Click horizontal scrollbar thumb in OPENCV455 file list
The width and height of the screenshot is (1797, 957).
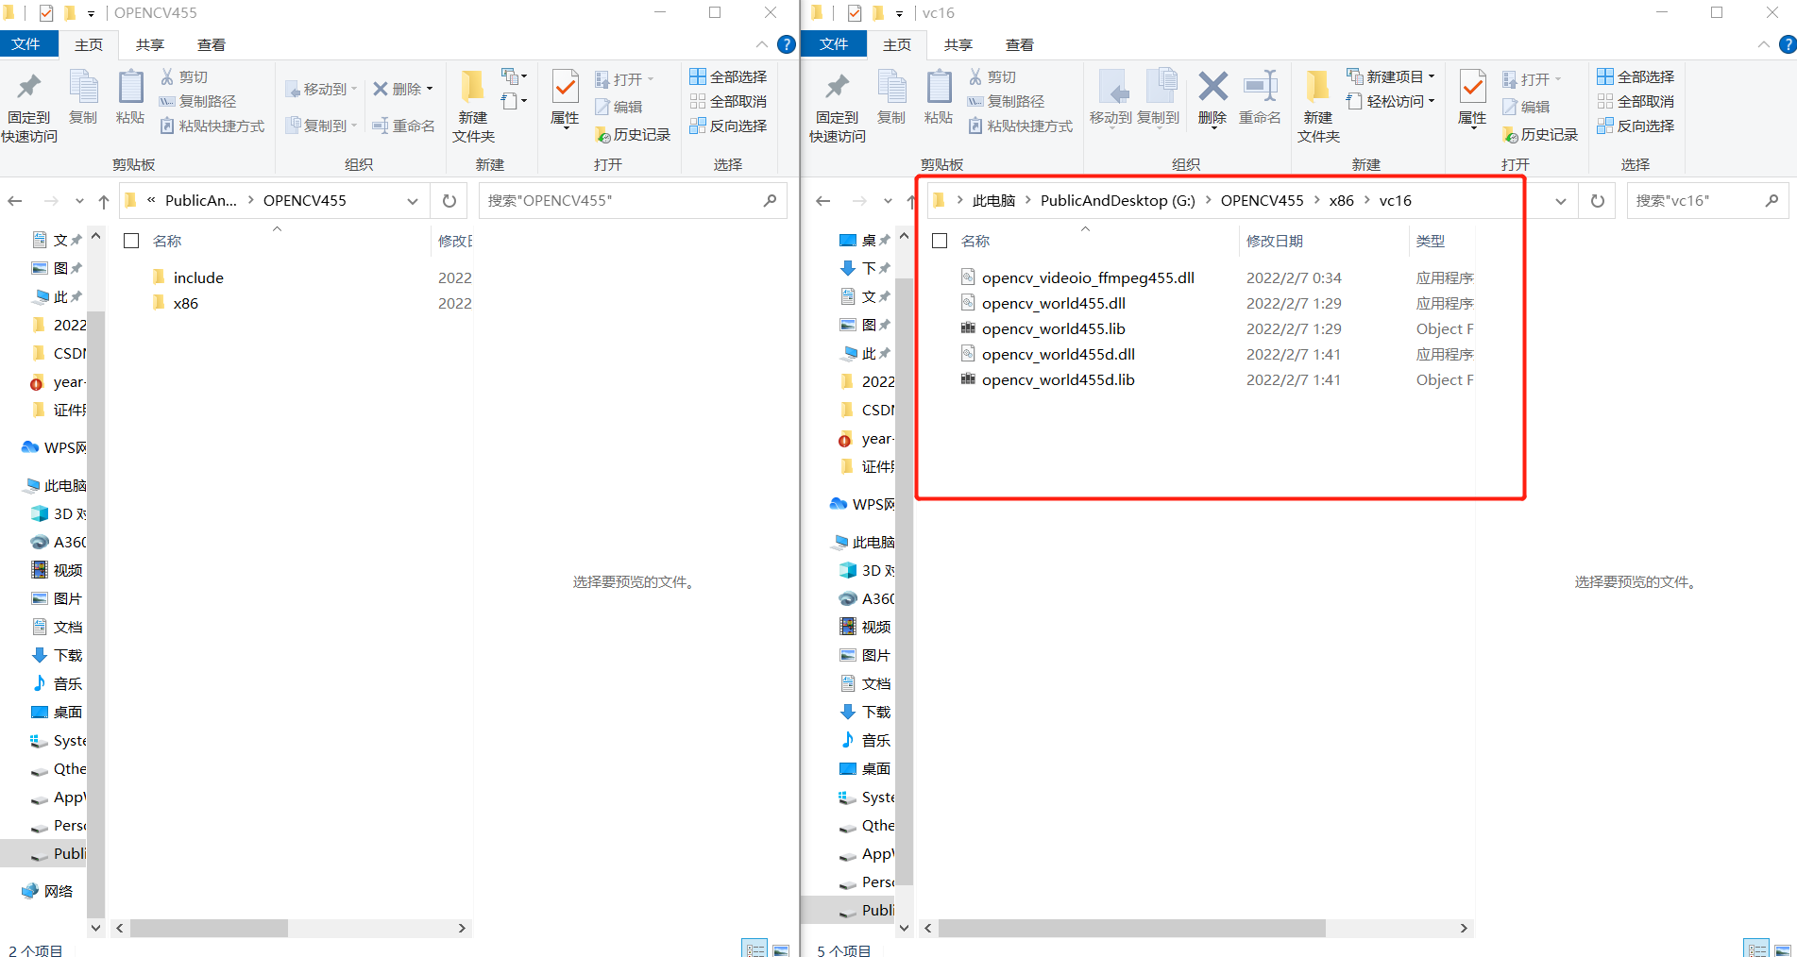tap(209, 929)
